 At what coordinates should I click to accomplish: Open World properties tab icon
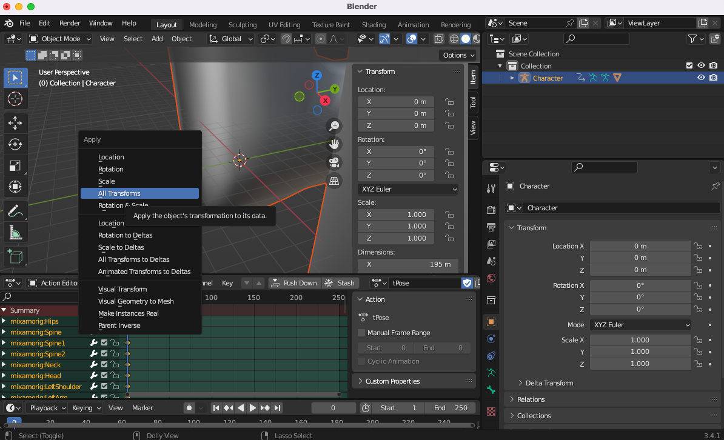click(491, 278)
